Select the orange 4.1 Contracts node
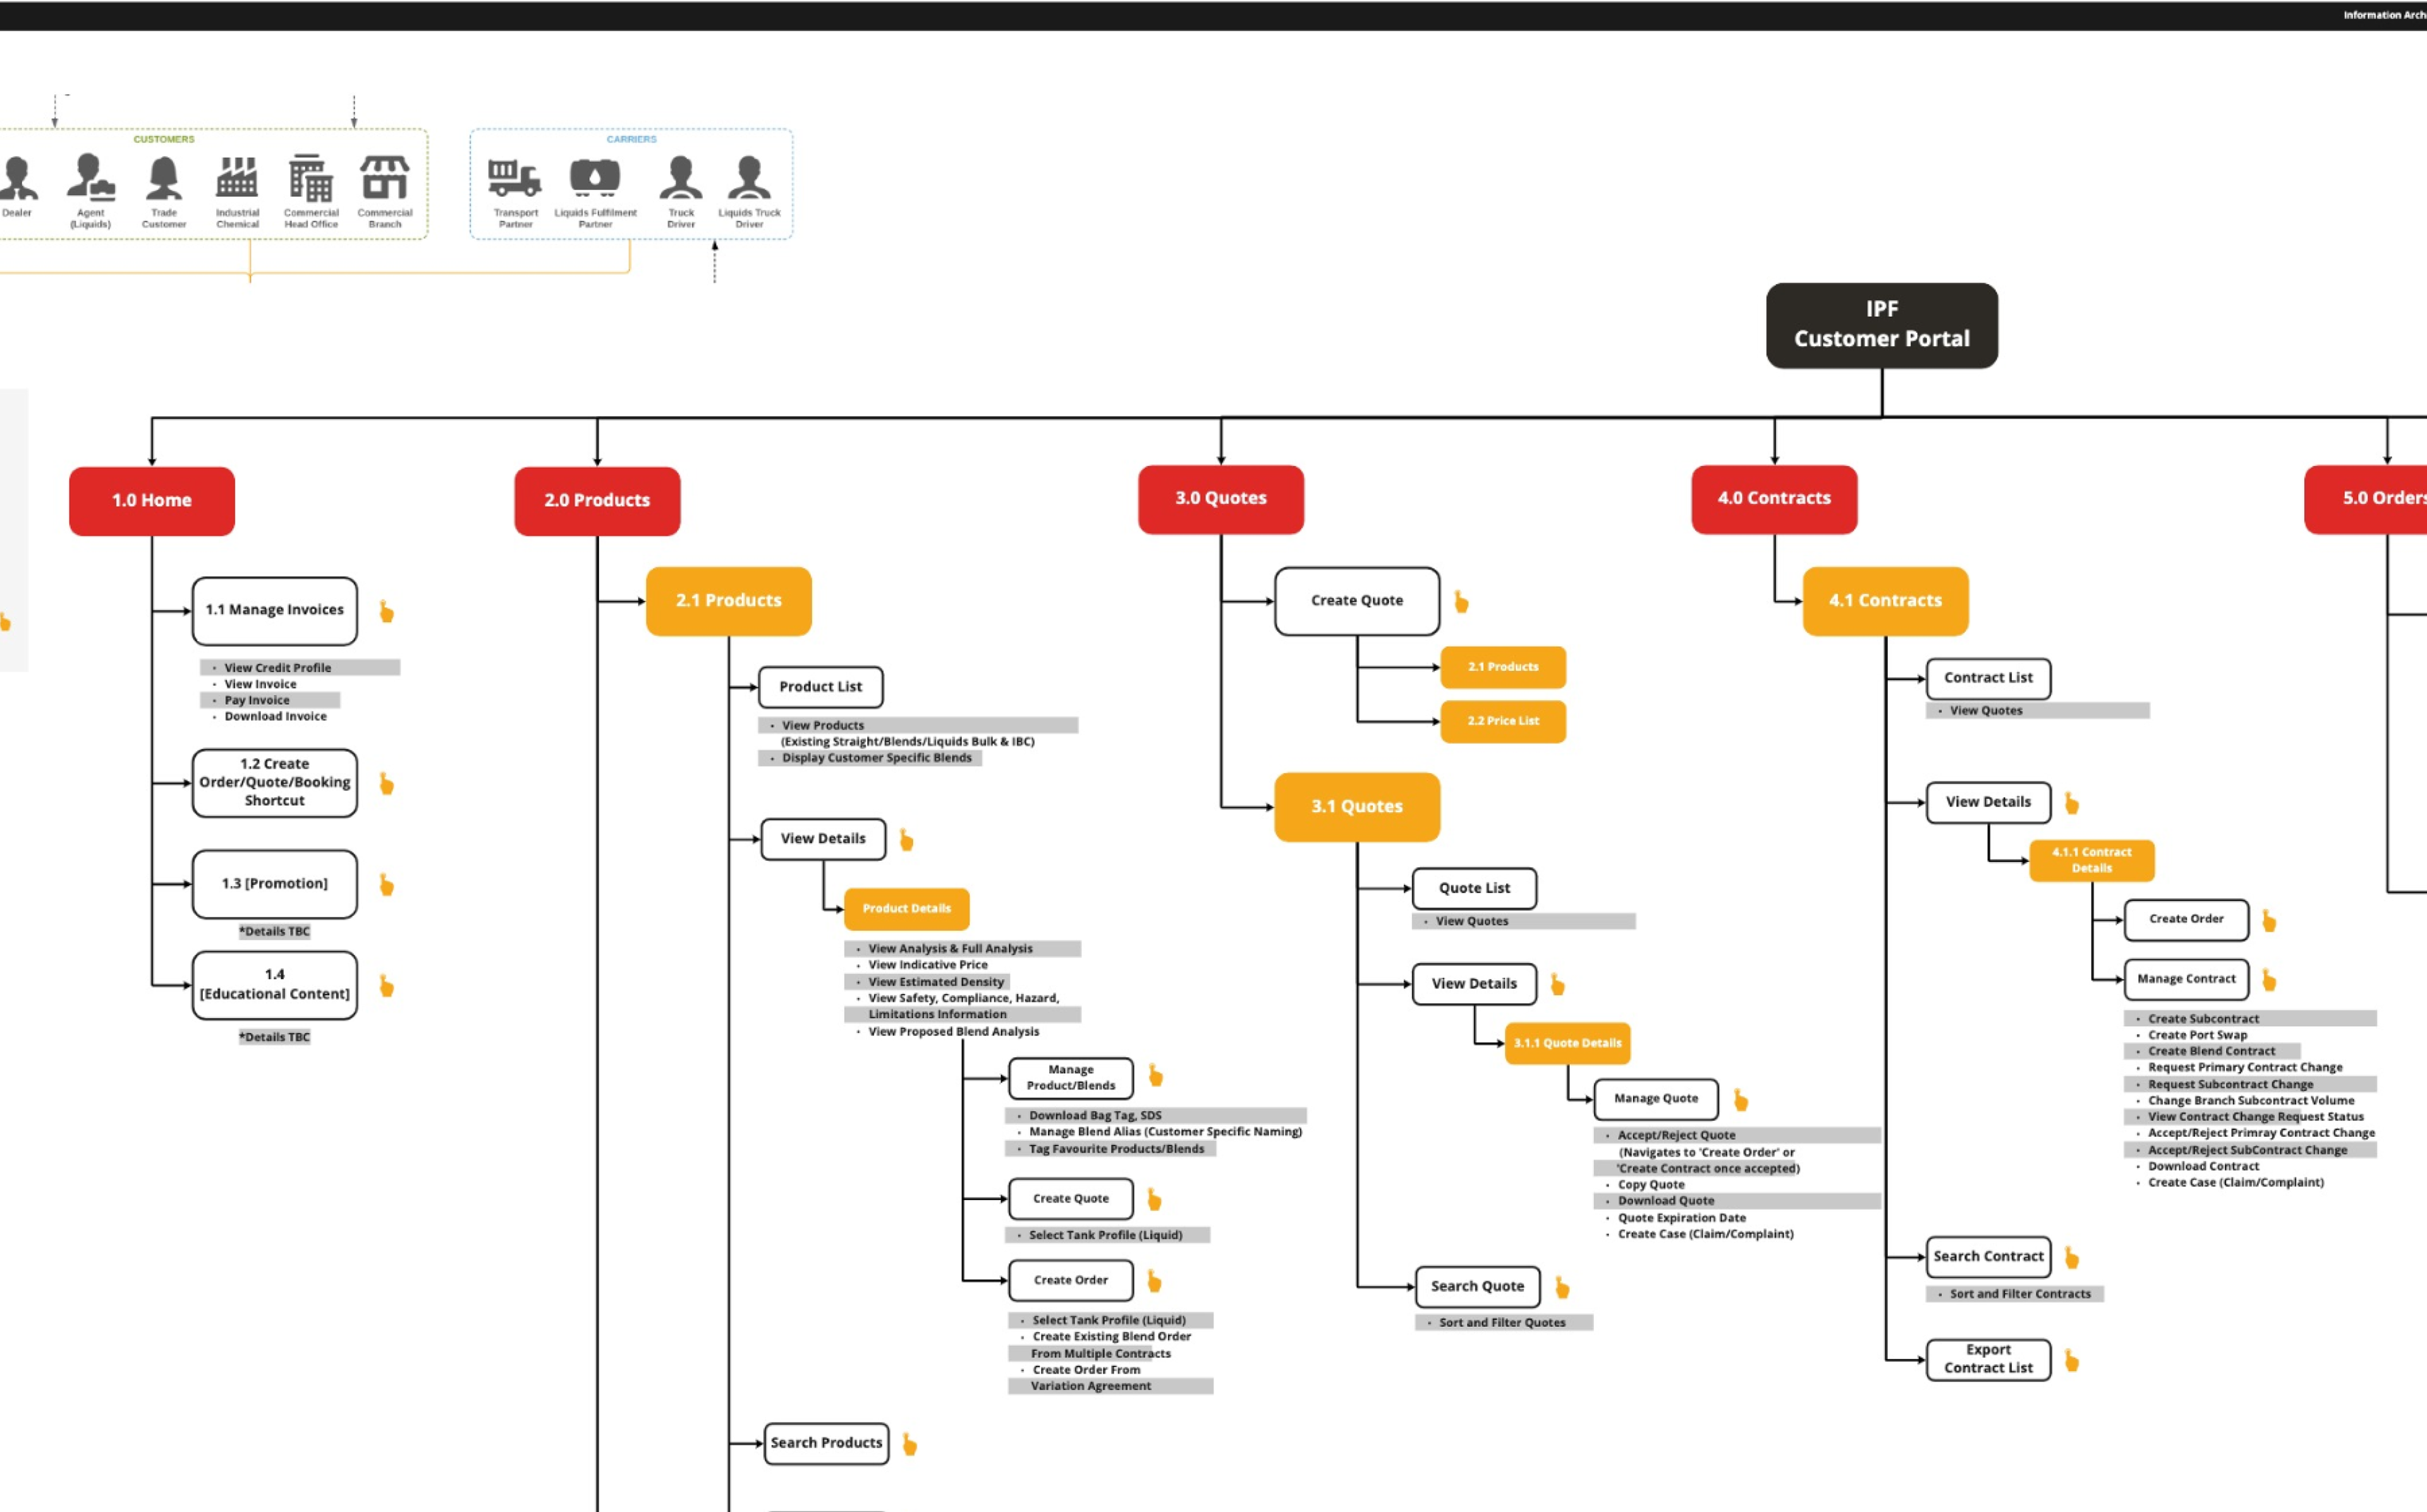 (x=1885, y=601)
